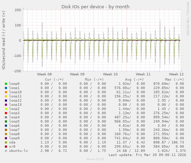The height and width of the screenshot is (163, 191).
Task: Click the y-axis value 200
Action: (x=18, y=10)
